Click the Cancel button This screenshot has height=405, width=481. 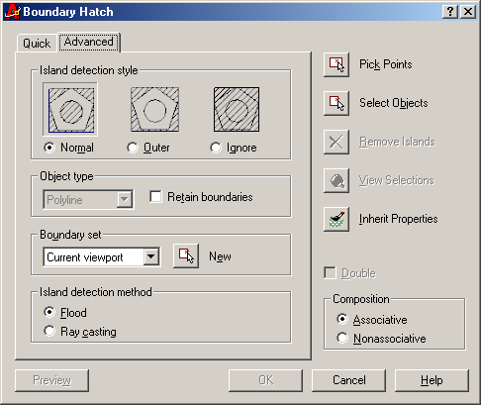point(348,380)
